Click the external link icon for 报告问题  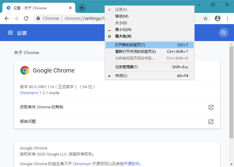point(211,122)
